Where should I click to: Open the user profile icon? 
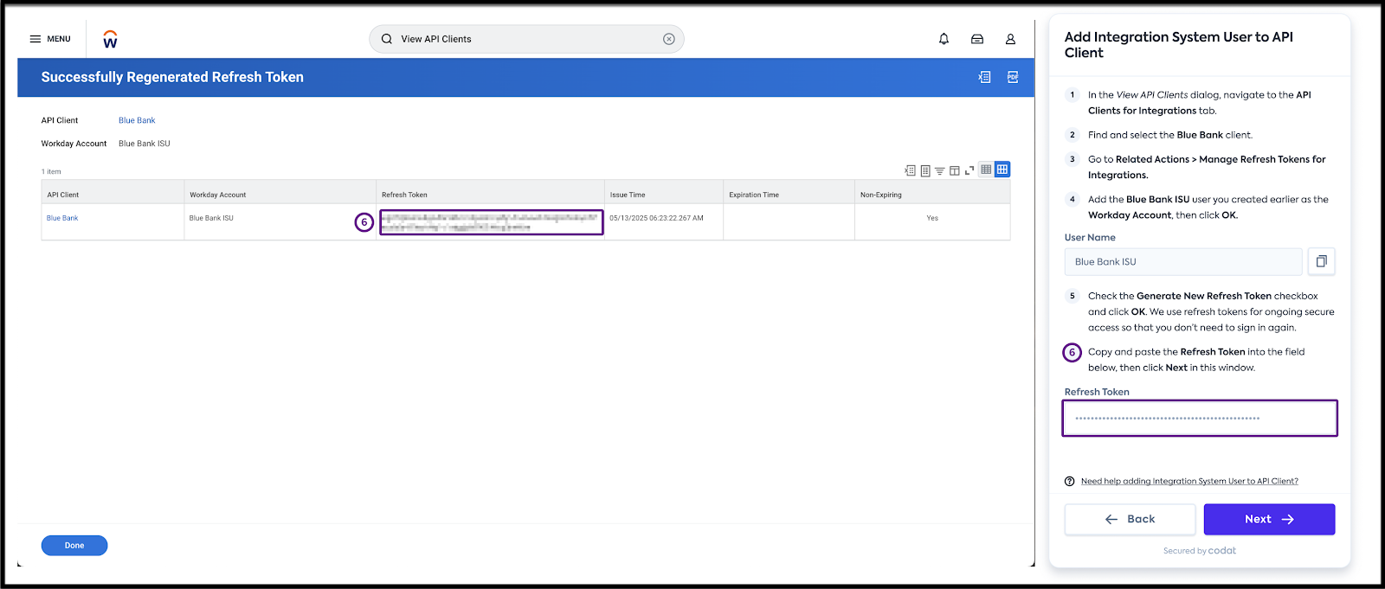click(1010, 39)
